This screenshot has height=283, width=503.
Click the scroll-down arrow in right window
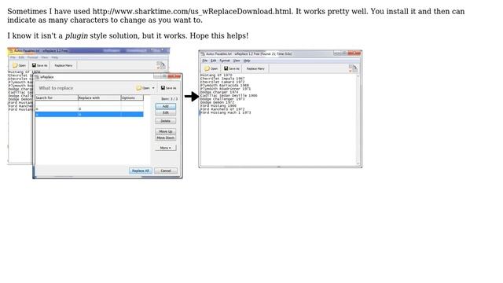358,164
